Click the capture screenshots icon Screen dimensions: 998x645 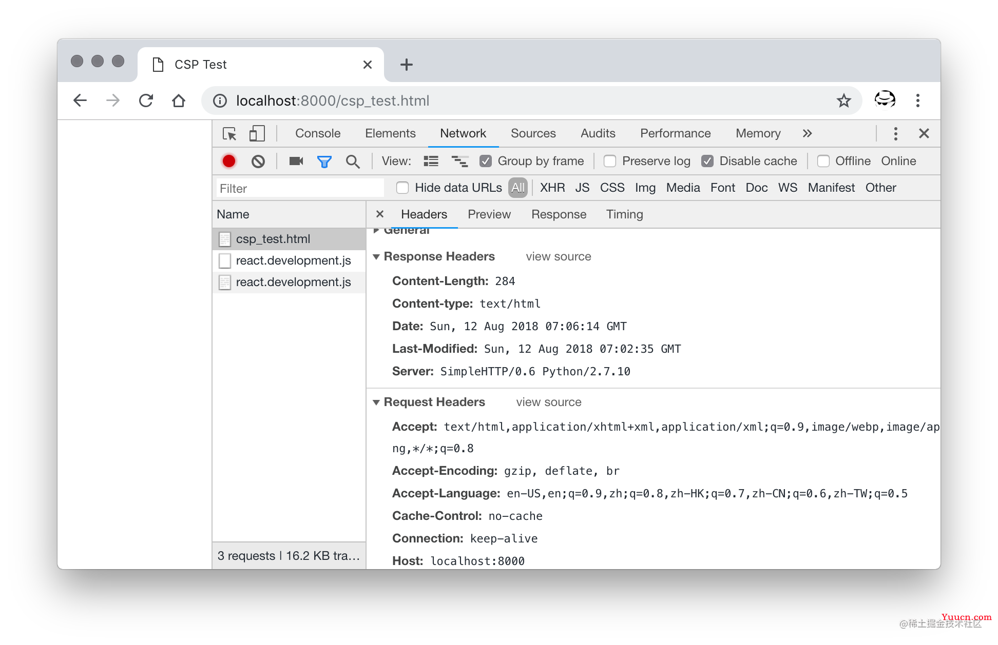(x=295, y=161)
